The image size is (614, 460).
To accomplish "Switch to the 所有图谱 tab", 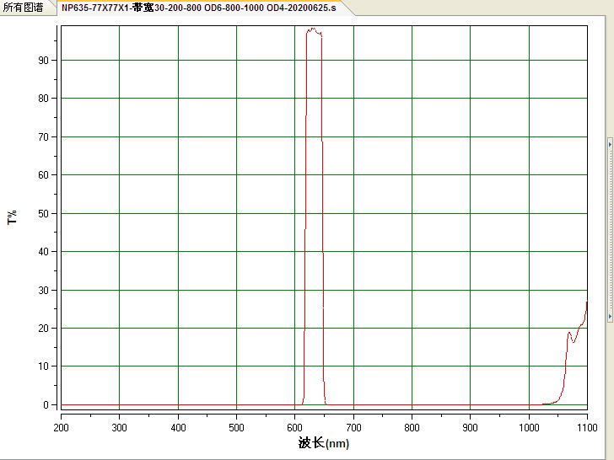I will click(23, 8).
